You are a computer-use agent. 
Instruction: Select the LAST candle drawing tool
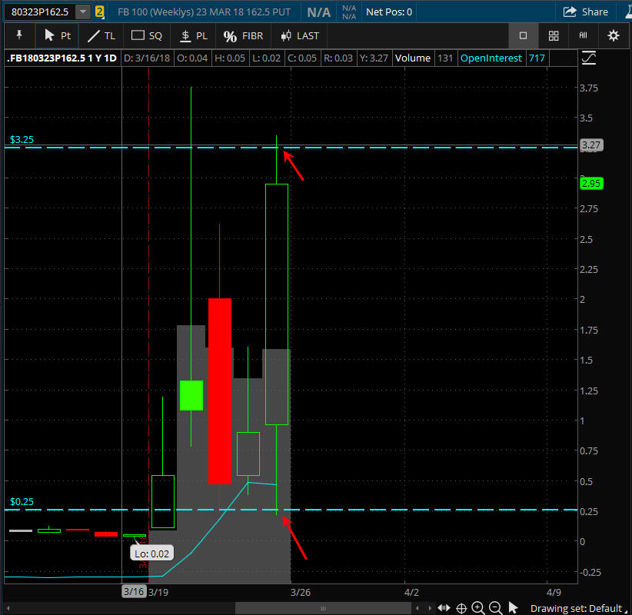pos(300,36)
